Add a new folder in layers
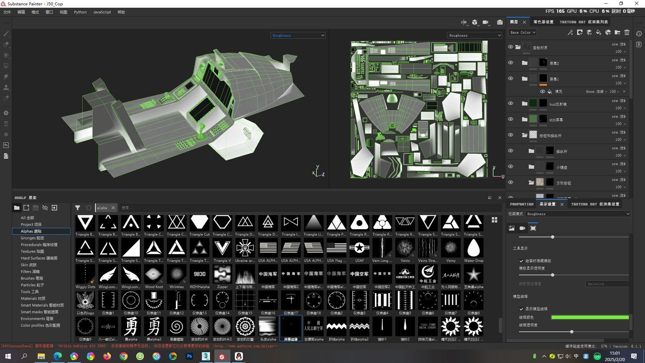Viewport: 645px width, 363px height. tap(617, 32)
